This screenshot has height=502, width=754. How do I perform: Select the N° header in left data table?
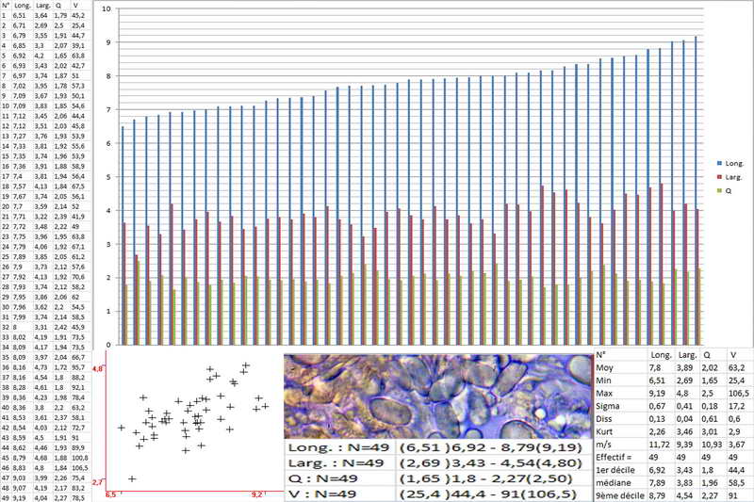click(x=5, y=6)
